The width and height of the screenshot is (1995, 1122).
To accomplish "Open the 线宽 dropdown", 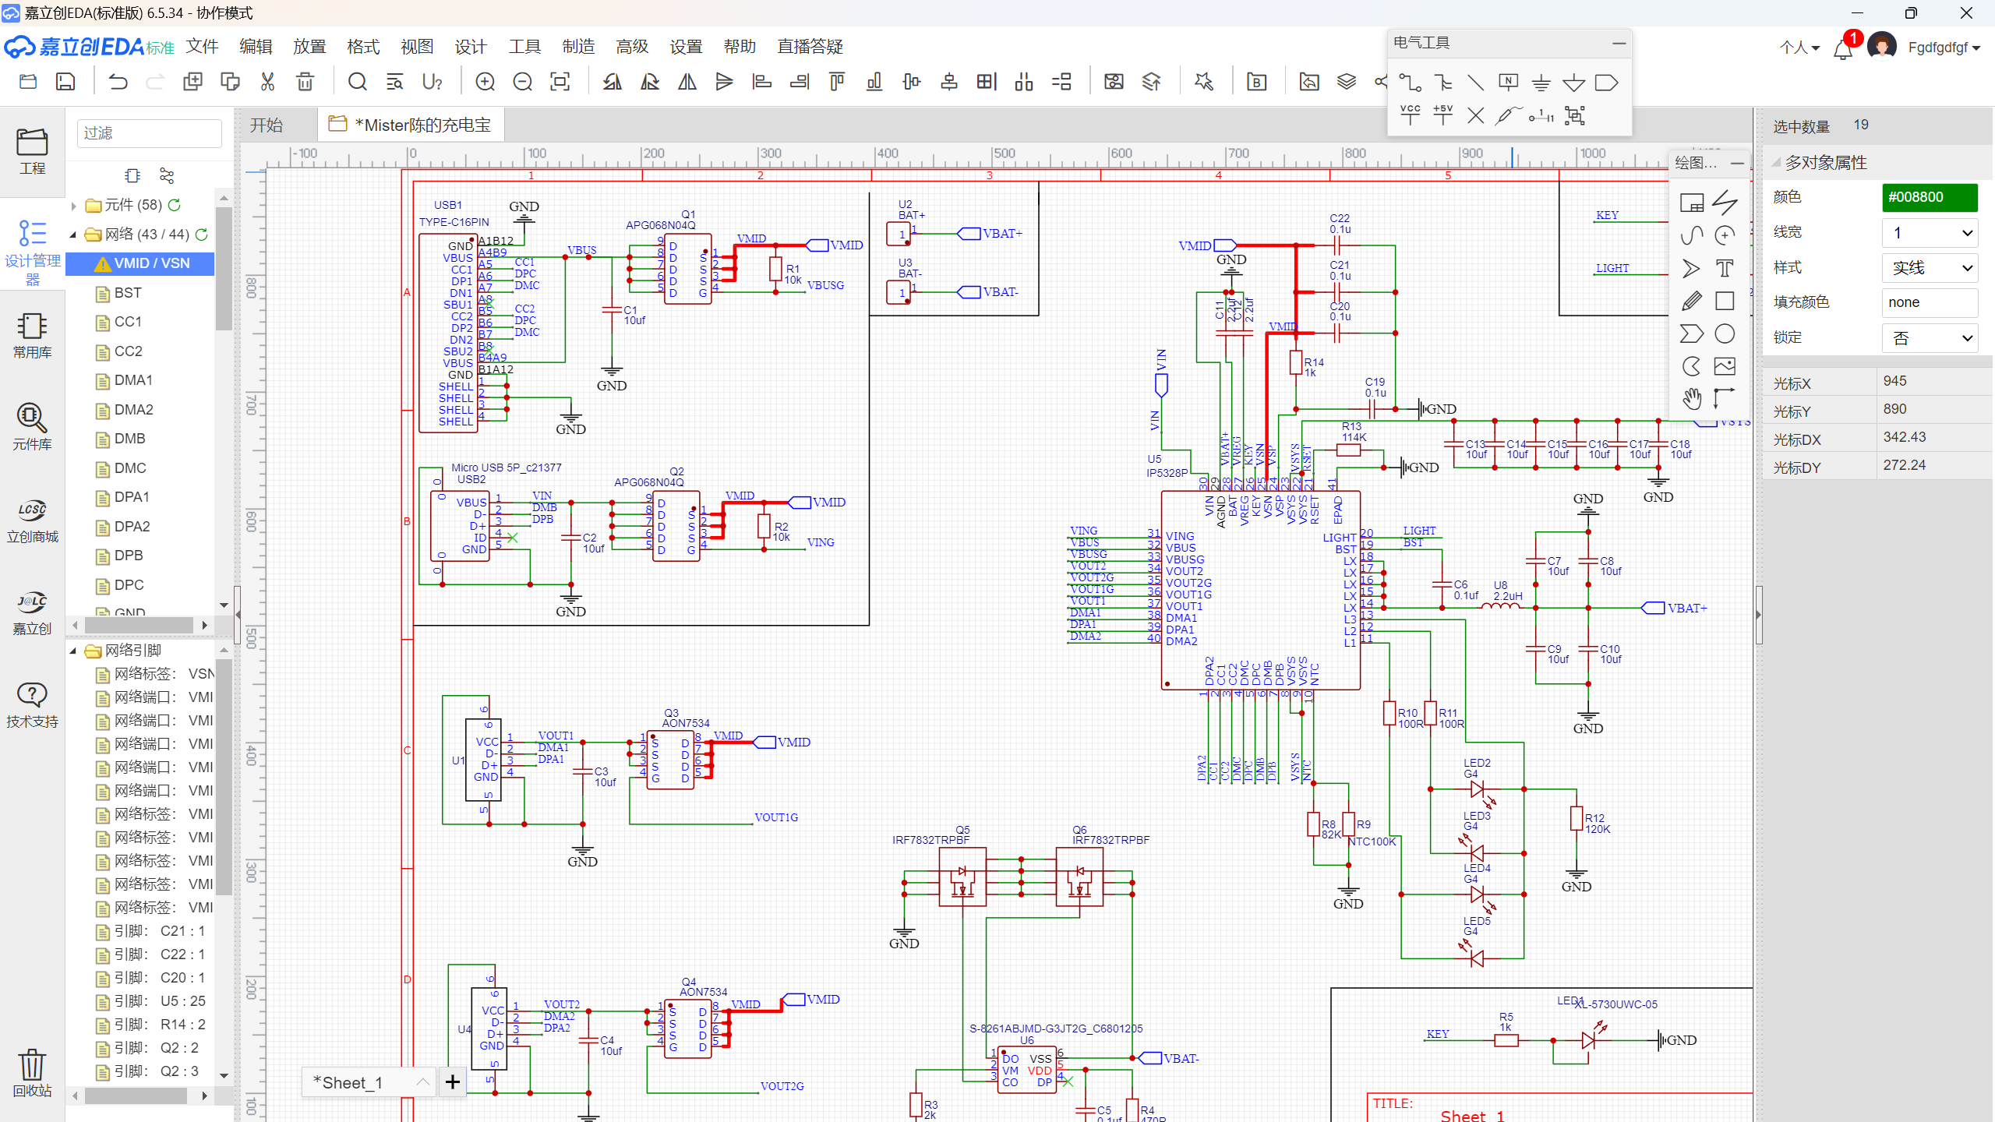I will (x=1930, y=232).
